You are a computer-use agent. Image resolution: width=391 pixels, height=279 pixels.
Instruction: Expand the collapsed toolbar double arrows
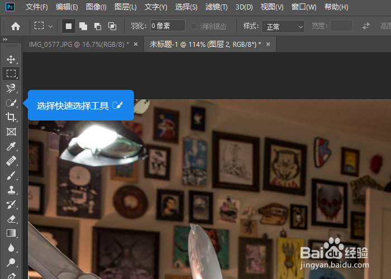click(5, 40)
